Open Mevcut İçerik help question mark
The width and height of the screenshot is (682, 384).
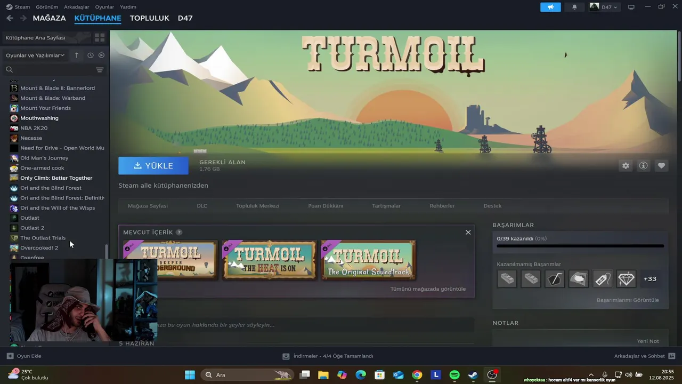tap(179, 233)
